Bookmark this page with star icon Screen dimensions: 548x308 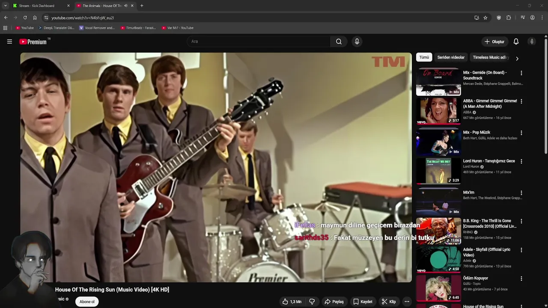pyautogui.click(x=485, y=18)
